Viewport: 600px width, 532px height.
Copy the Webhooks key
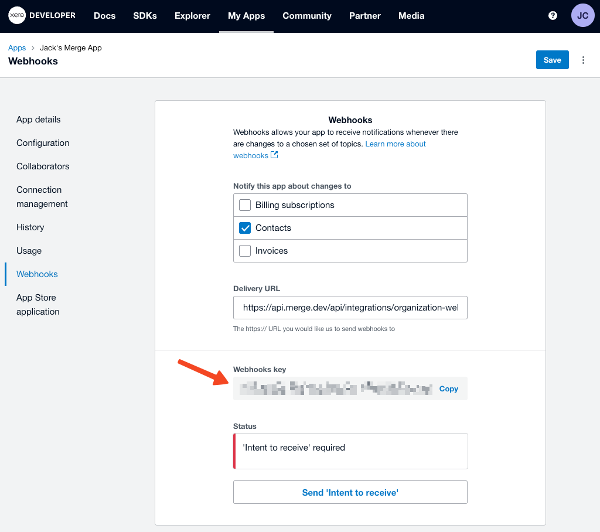pos(448,388)
